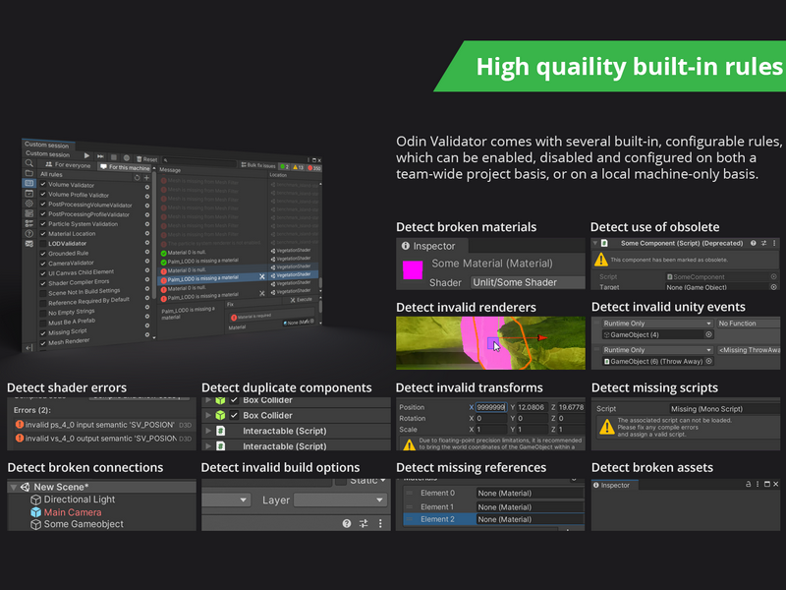The height and width of the screenshot is (590, 786).
Task: Enable the No Empty Strings checkbox
Action: tap(43, 314)
